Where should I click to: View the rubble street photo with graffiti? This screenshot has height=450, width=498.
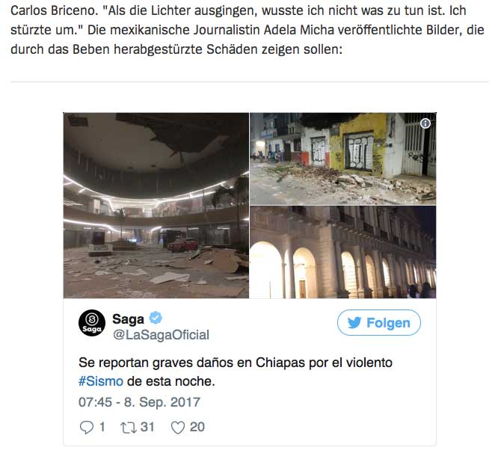click(x=343, y=158)
